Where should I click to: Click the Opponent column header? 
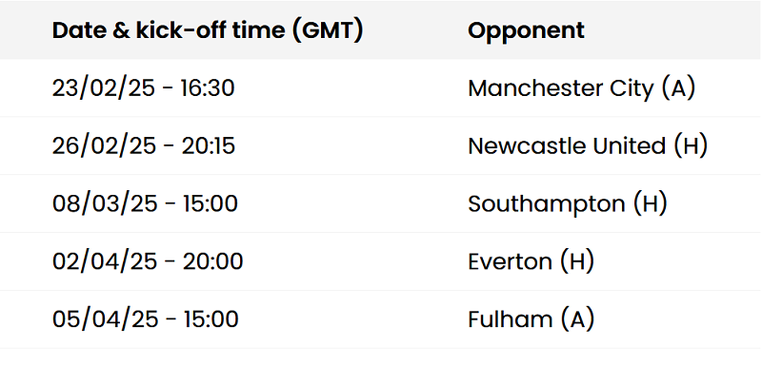click(x=526, y=30)
